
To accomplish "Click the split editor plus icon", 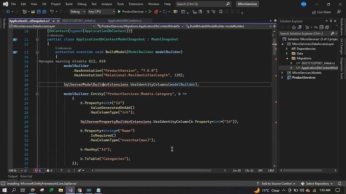I will pos(275,26).
